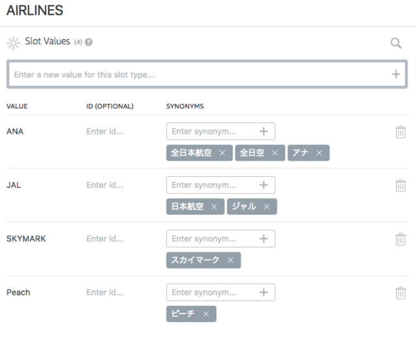Remove the スカイマーク synonym
The image size is (416, 346).
[x=231, y=261]
